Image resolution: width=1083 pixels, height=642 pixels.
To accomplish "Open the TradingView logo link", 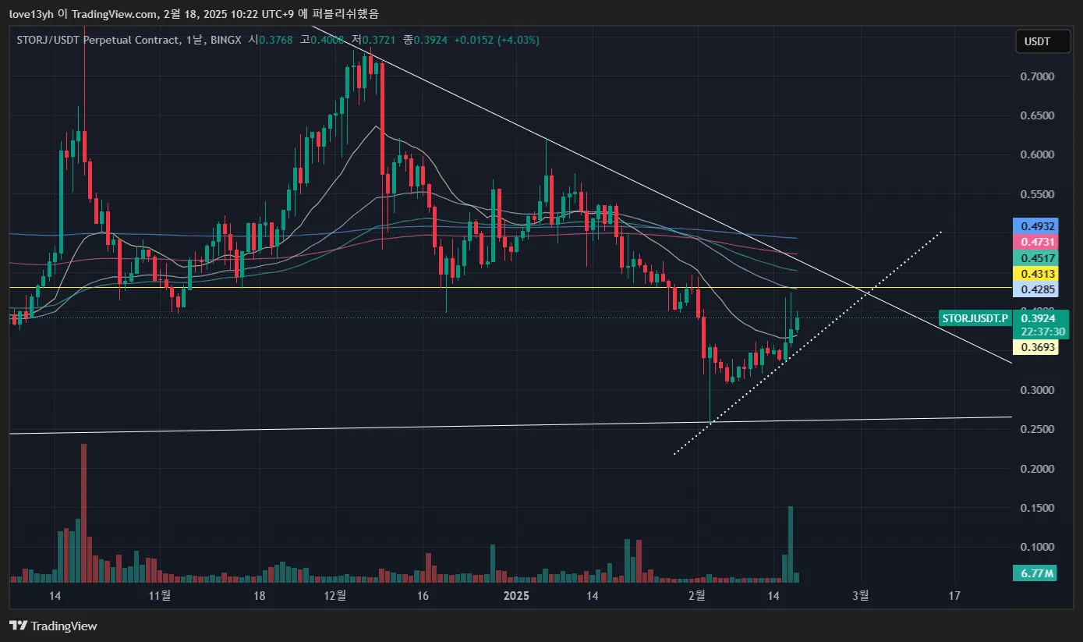I will (53, 626).
